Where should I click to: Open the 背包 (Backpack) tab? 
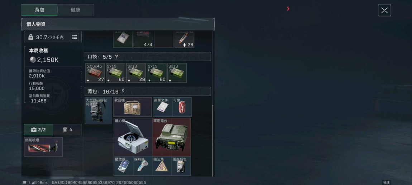click(x=39, y=10)
